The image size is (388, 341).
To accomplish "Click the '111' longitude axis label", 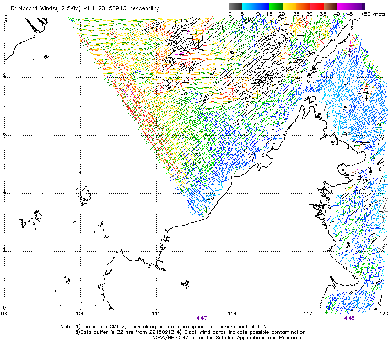I will (156, 314).
